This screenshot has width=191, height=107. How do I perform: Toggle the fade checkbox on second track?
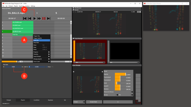(108, 62)
